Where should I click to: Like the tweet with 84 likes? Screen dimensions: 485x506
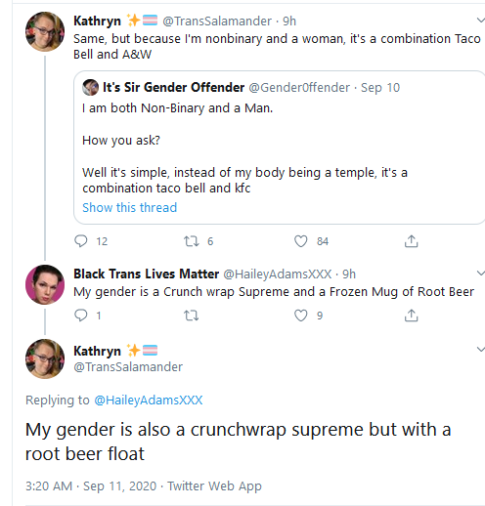[x=301, y=241]
